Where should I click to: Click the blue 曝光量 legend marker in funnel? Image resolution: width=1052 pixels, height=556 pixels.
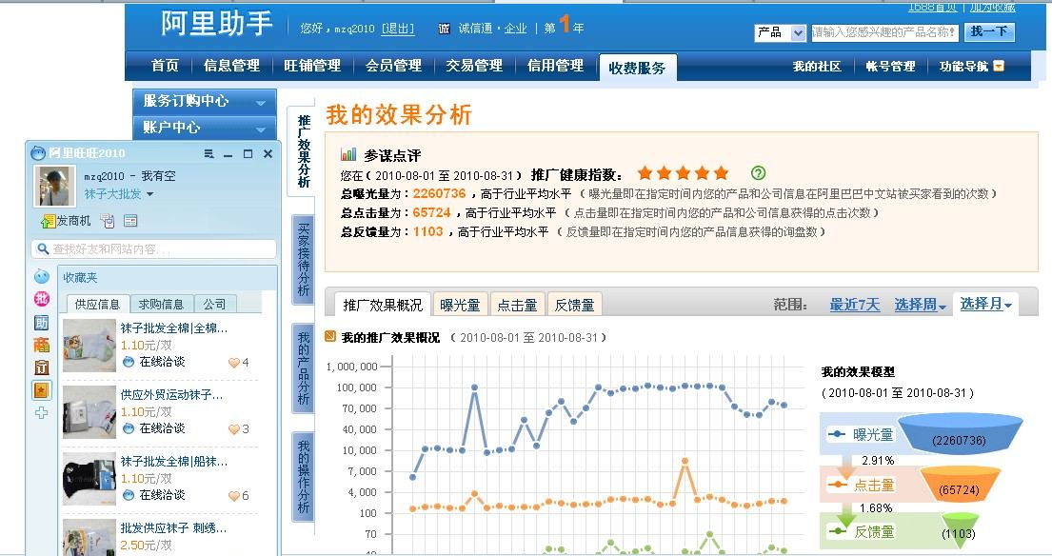(x=837, y=434)
